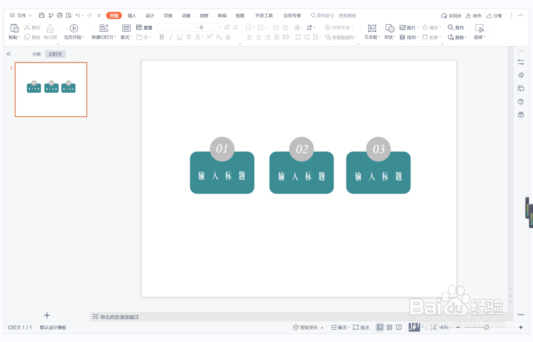Click the Find (查找) magnifier icon
533x342 pixels.
[x=450, y=27]
